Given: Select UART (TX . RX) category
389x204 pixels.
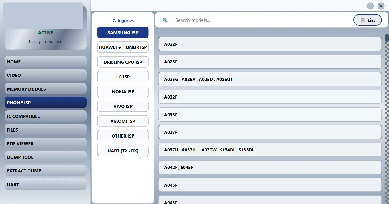Looking at the screenshot, I should click(123, 151).
